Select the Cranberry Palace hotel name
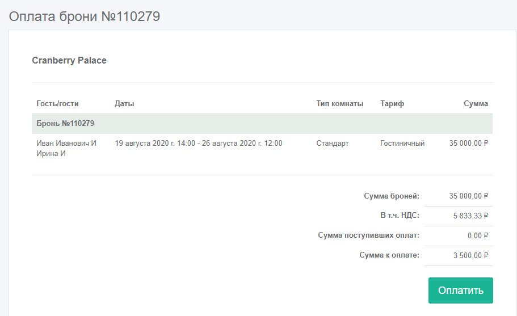Image resolution: width=517 pixels, height=316 pixels. [69, 60]
